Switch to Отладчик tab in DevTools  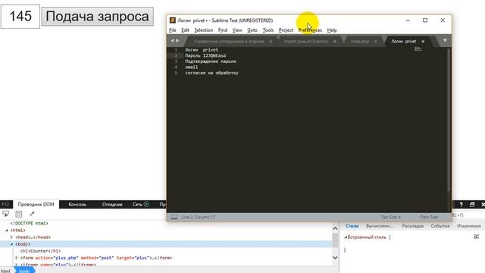pyautogui.click(x=112, y=204)
